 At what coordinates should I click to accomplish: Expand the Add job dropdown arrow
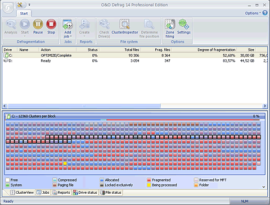(x=71, y=36)
